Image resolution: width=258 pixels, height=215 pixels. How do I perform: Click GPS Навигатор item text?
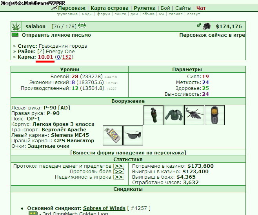[x=74, y=141]
